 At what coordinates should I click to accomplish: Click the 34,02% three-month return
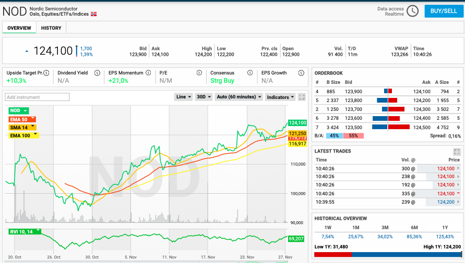point(385,236)
